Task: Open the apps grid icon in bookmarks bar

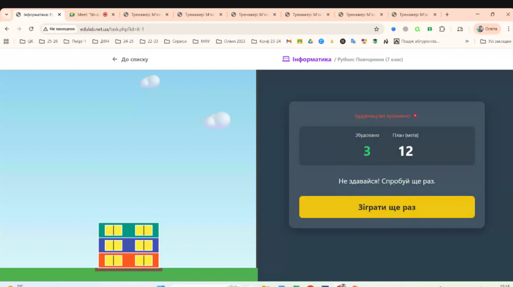Action: [7, 41]
